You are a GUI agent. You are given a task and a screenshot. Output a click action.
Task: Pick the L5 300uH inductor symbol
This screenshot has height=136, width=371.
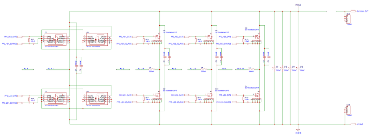[x=251, y=69]
